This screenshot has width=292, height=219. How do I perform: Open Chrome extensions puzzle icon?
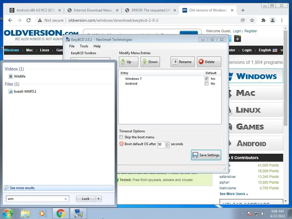[x=263, y=20]
